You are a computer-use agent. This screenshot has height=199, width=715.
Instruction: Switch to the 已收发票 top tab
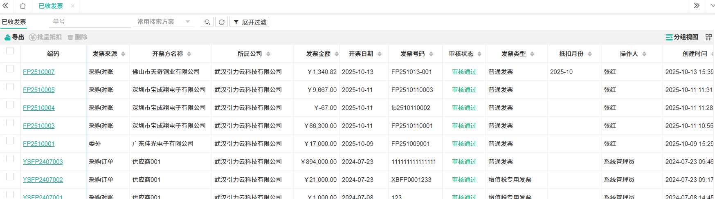[x=51, y=6]
